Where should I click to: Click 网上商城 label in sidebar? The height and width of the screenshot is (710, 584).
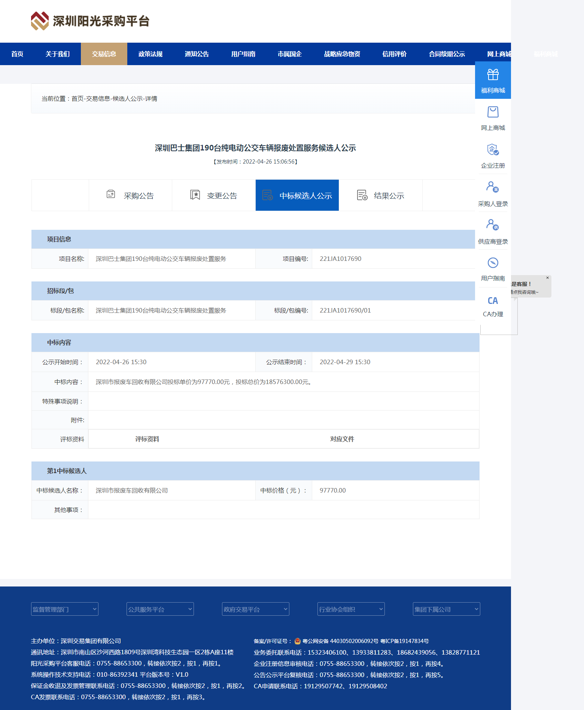493,128
